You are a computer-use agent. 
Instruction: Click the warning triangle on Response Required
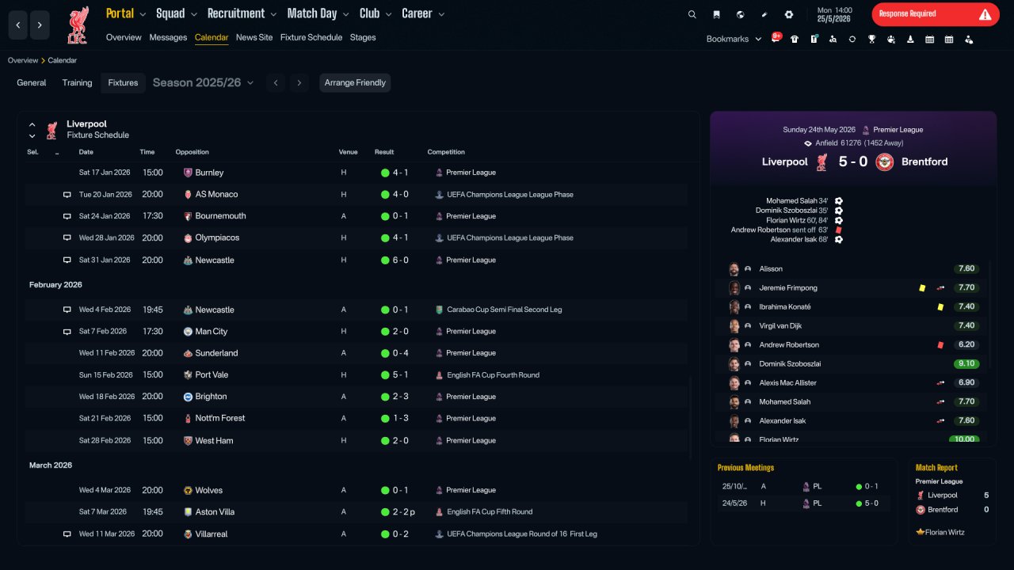click(x=985, y=14)
